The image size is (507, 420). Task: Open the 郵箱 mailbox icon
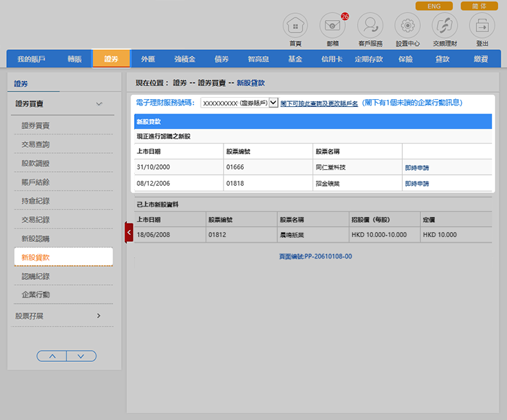click(333, 26)
